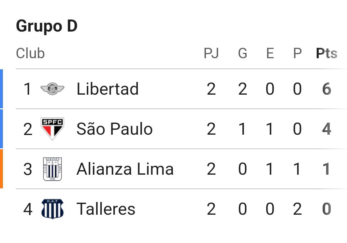Click the P losses column header
Image resolution: width=347 pixels, height=243 pixels.
tap(297, 53)
